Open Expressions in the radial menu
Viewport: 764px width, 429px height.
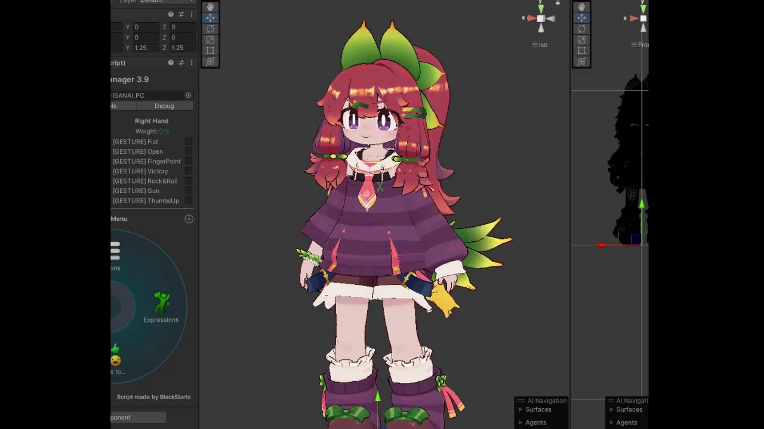pyautogui.click(x=161, y=308)
